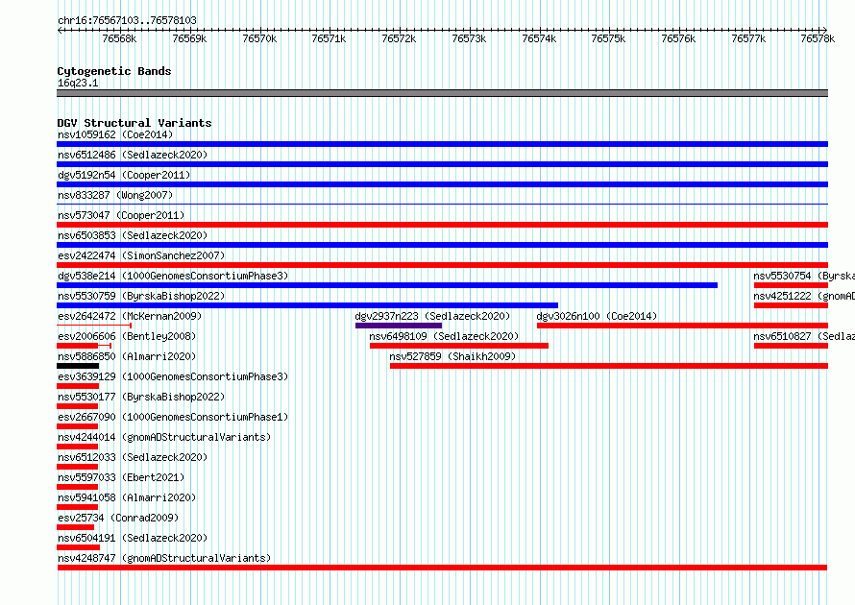Click the DGV Structural Variants track title
Image resolution: width=855 pixels, height=605 pixels.
pyautogui.click(x=134, y=123)
